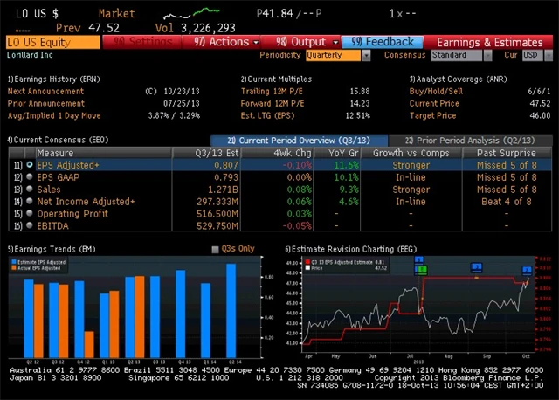The width and height of the screenshot is (559, 400).
Task: Select the EPS Adjusted+ radio button
Action: pos(30,164)
